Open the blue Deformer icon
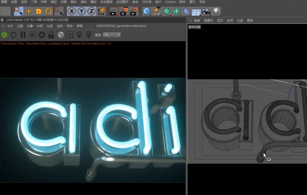 (x=187, y=11)
